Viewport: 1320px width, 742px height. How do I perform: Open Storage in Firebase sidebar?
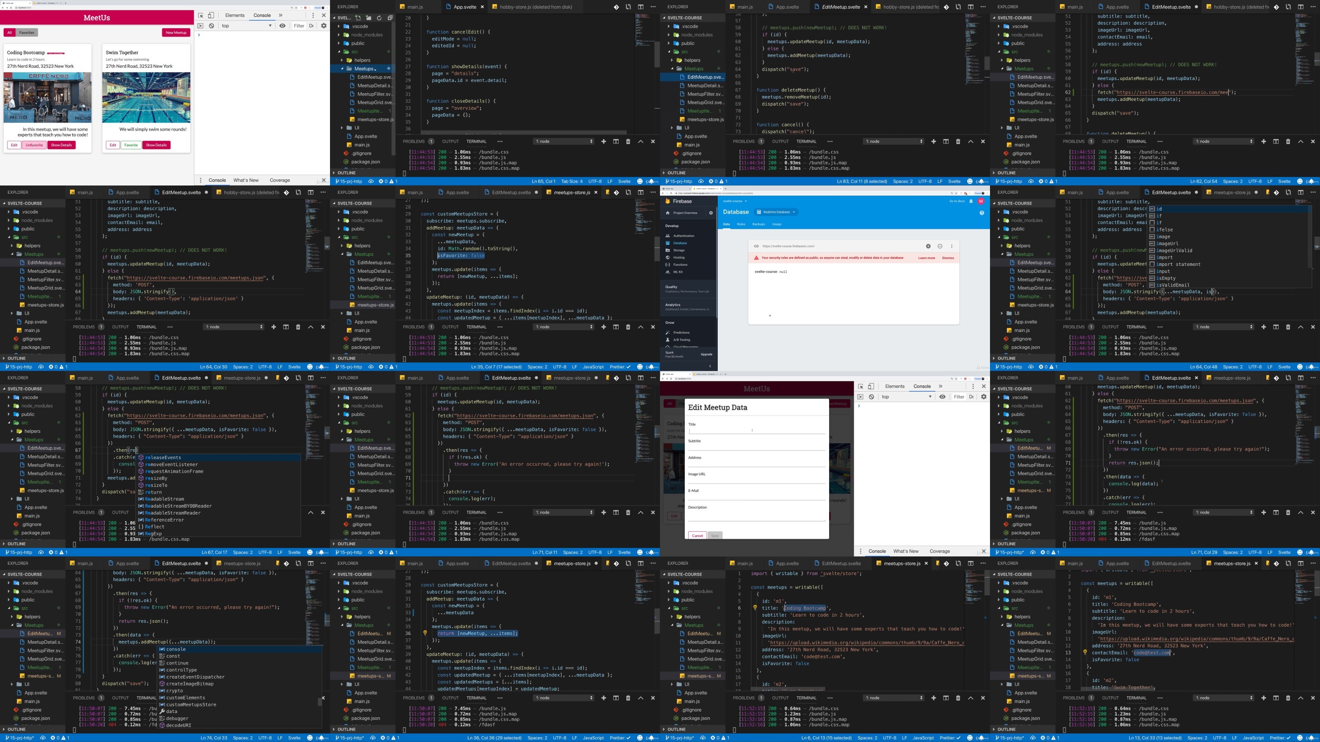[679, 250]
